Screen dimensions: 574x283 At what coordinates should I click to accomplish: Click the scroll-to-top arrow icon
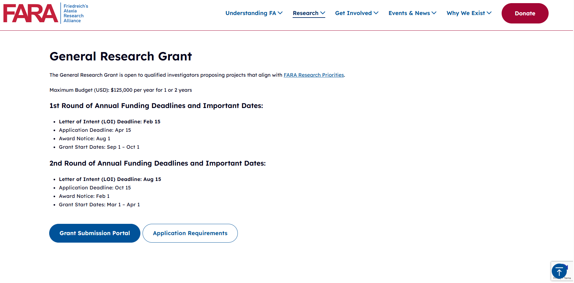(559, 271)
